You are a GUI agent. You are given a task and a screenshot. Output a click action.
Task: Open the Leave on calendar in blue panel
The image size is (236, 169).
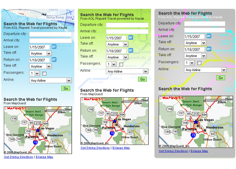(54, 46)
